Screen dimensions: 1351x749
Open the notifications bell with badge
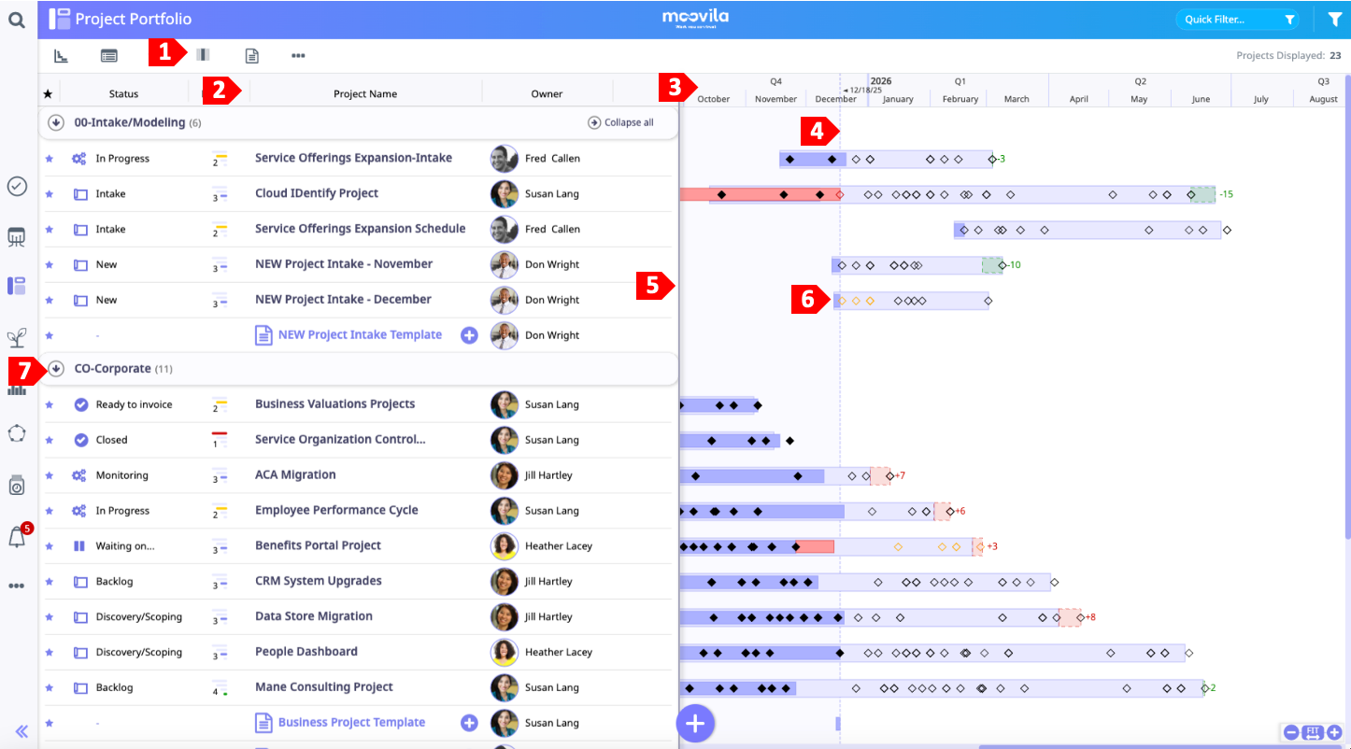[x=17, y=537]
